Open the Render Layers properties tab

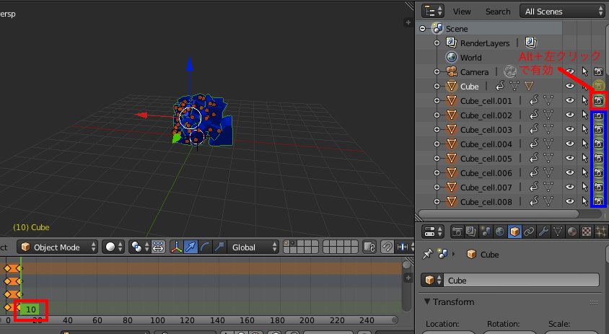tap(471, 232)
